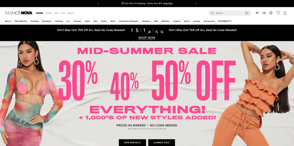Viewport: 294px width, 146px height.
Task: Open the shopping bag icon
Action: point(285,13)
